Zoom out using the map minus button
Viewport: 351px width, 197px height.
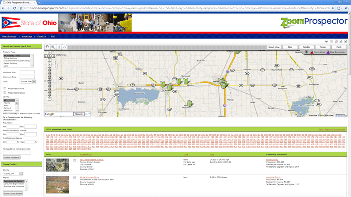tap(50, 98)
